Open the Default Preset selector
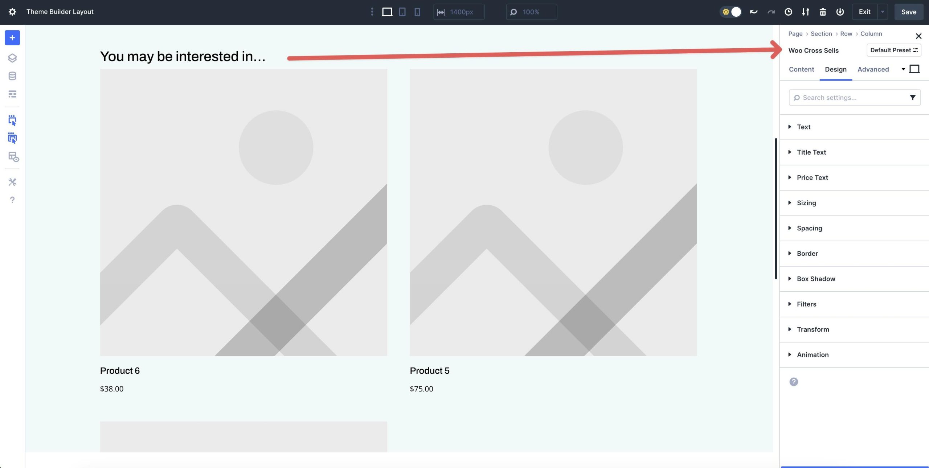 (894, 50)
